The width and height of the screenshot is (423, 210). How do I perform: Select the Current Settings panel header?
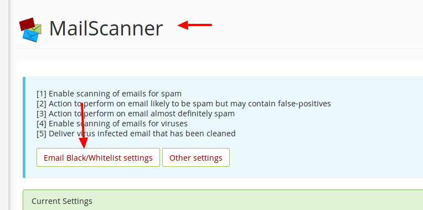[223, 200]
